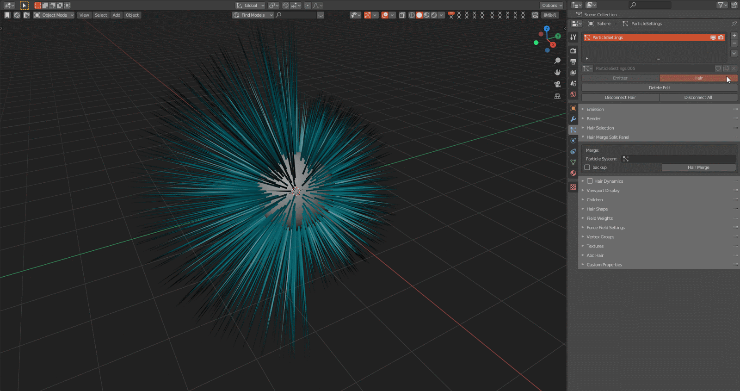Screen dimensions: 740x391
Task: Open the Options dropdown
Action: [552, 6]
